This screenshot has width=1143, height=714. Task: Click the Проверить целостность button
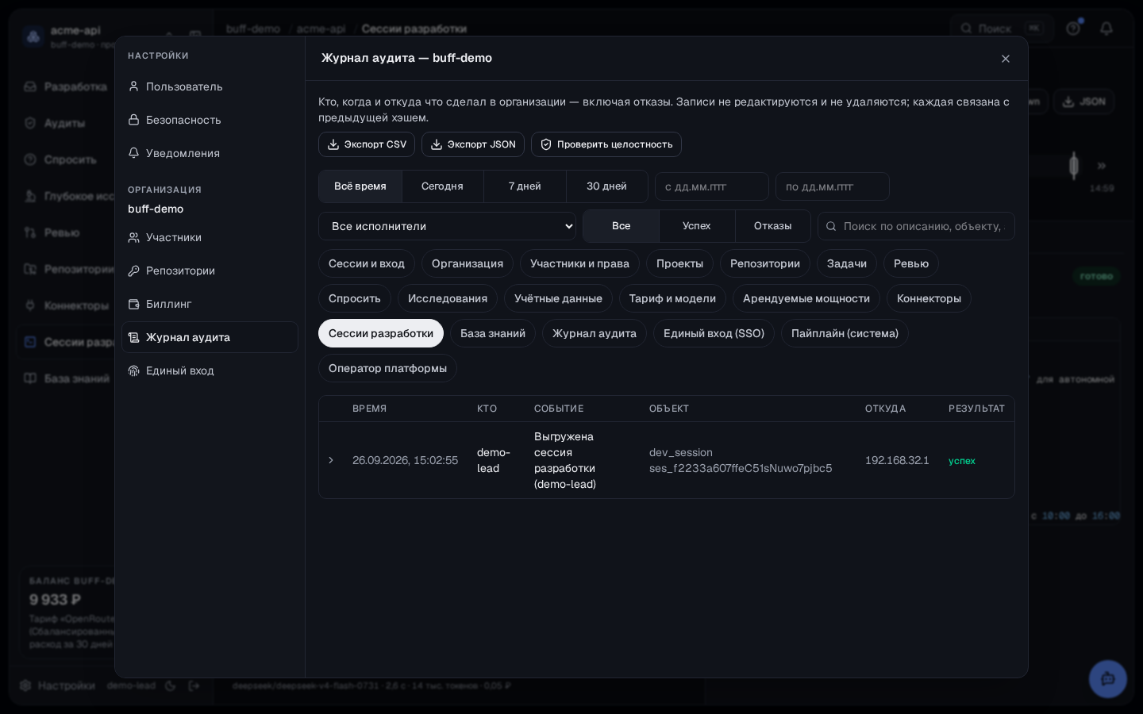pyautogui.click(x=606, y=144)
